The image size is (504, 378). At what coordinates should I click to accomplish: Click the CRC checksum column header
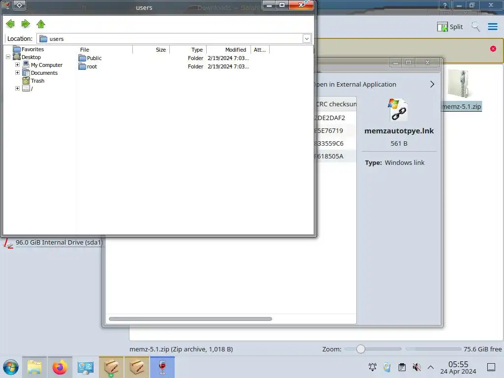click(336, 104)
